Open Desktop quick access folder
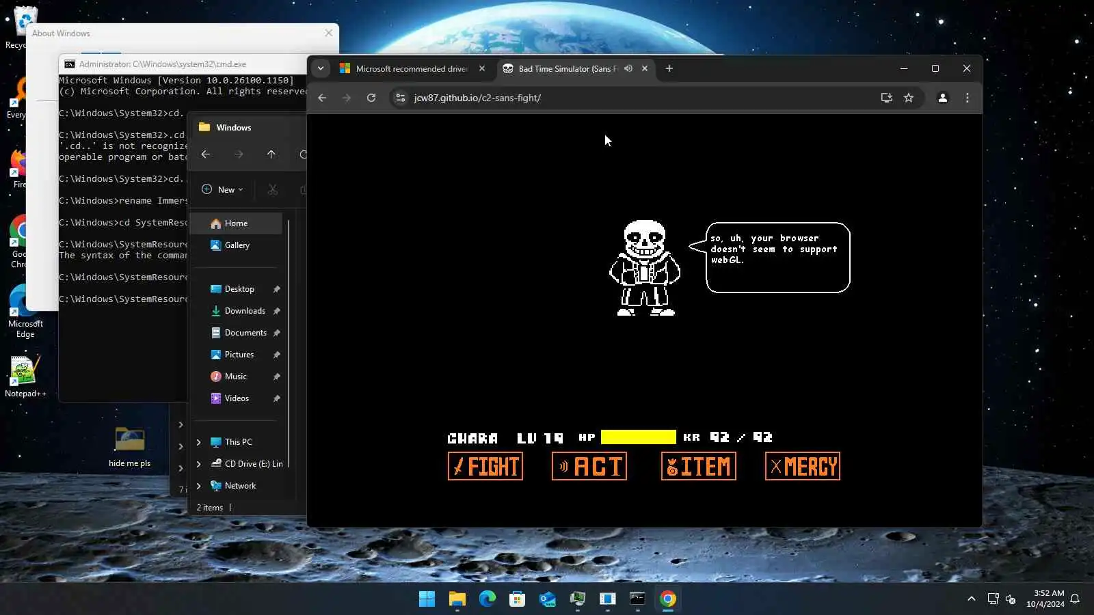1094x615 pixels. [x=239, y=289]
